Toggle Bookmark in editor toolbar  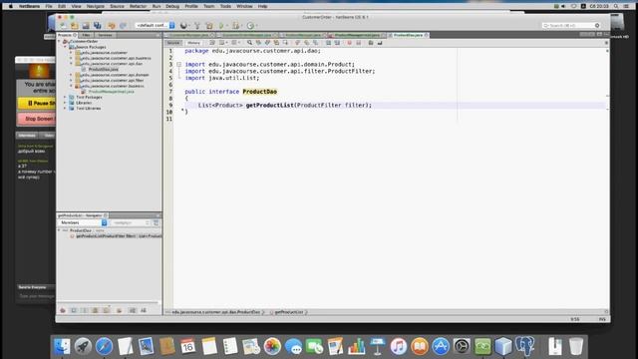(x=315, y=43)
